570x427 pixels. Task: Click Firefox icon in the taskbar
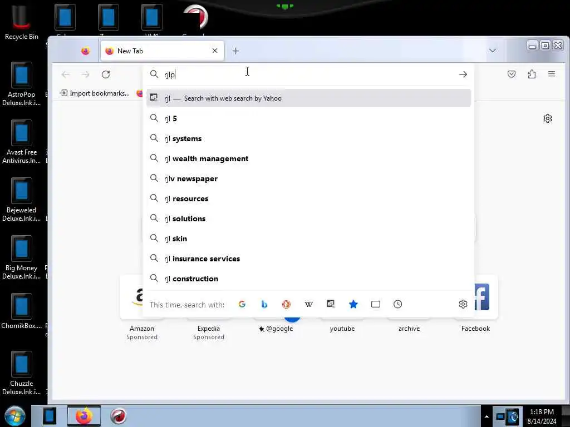pos(84,416)
